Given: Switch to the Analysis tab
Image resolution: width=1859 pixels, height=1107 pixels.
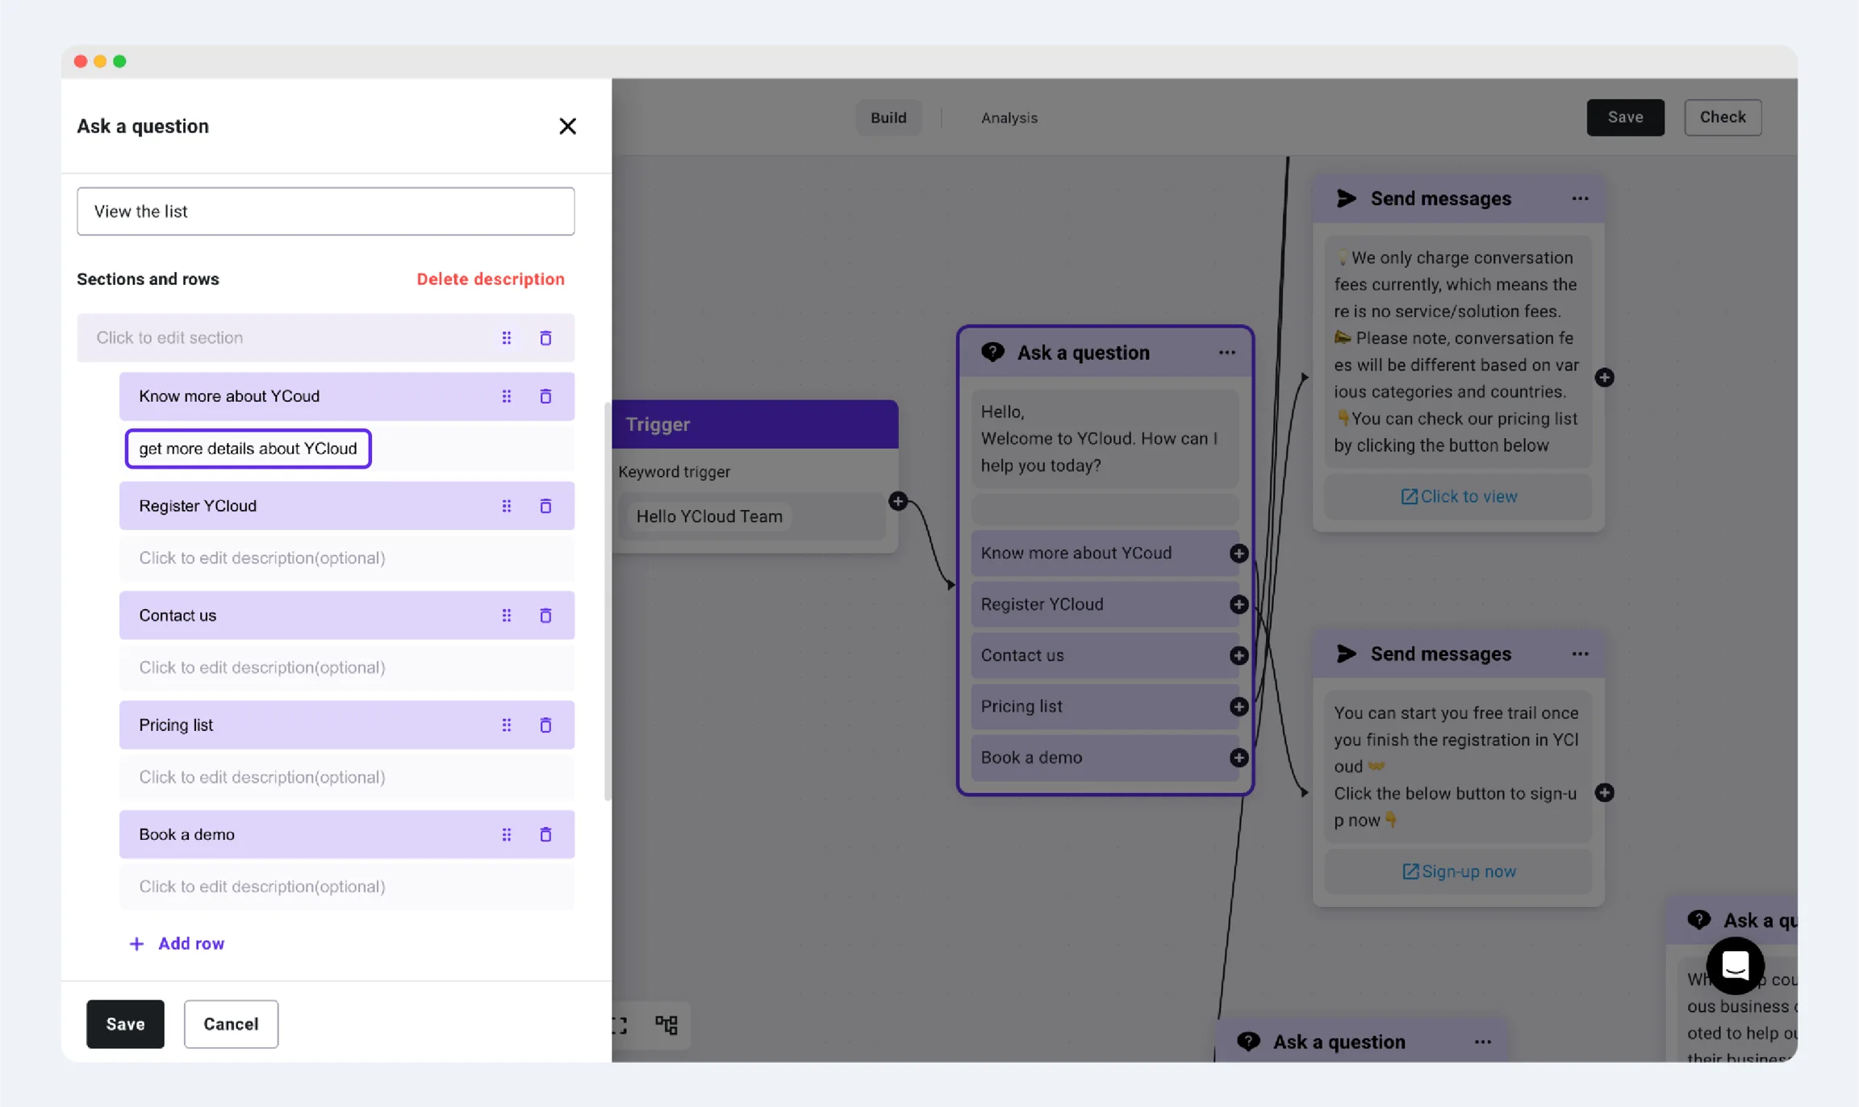Looking at the screenshot, I should (1009, 118).
